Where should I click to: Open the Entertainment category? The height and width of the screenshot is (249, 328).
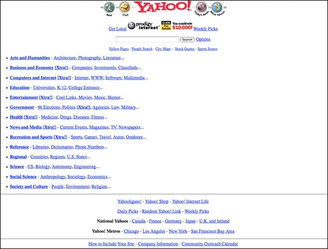click(24, 97)
